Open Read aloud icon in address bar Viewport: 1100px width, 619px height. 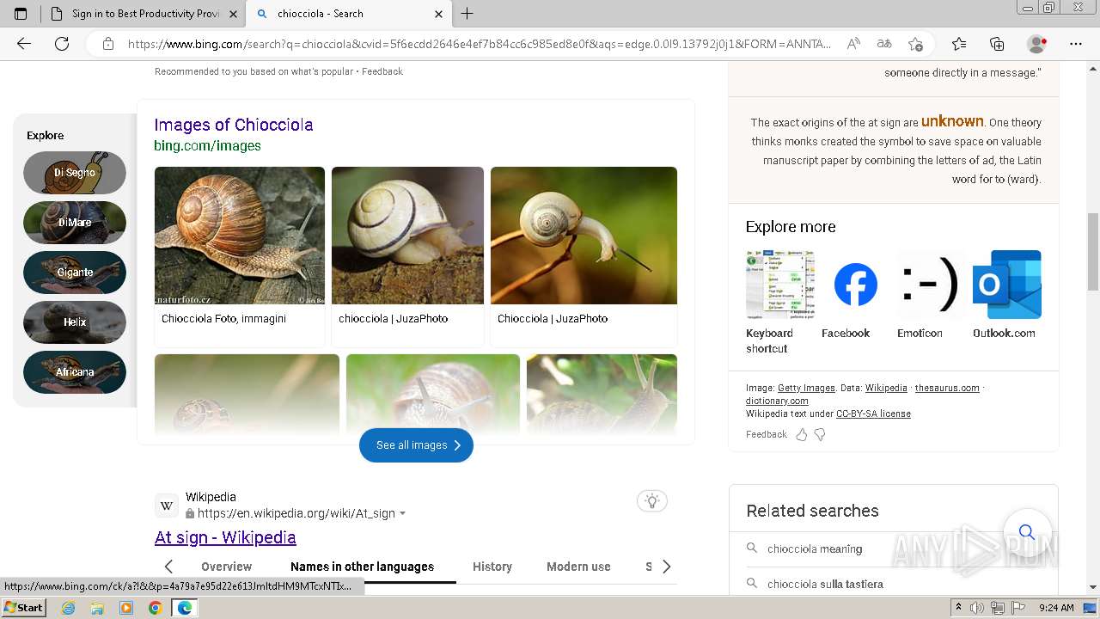click(853, 44)
